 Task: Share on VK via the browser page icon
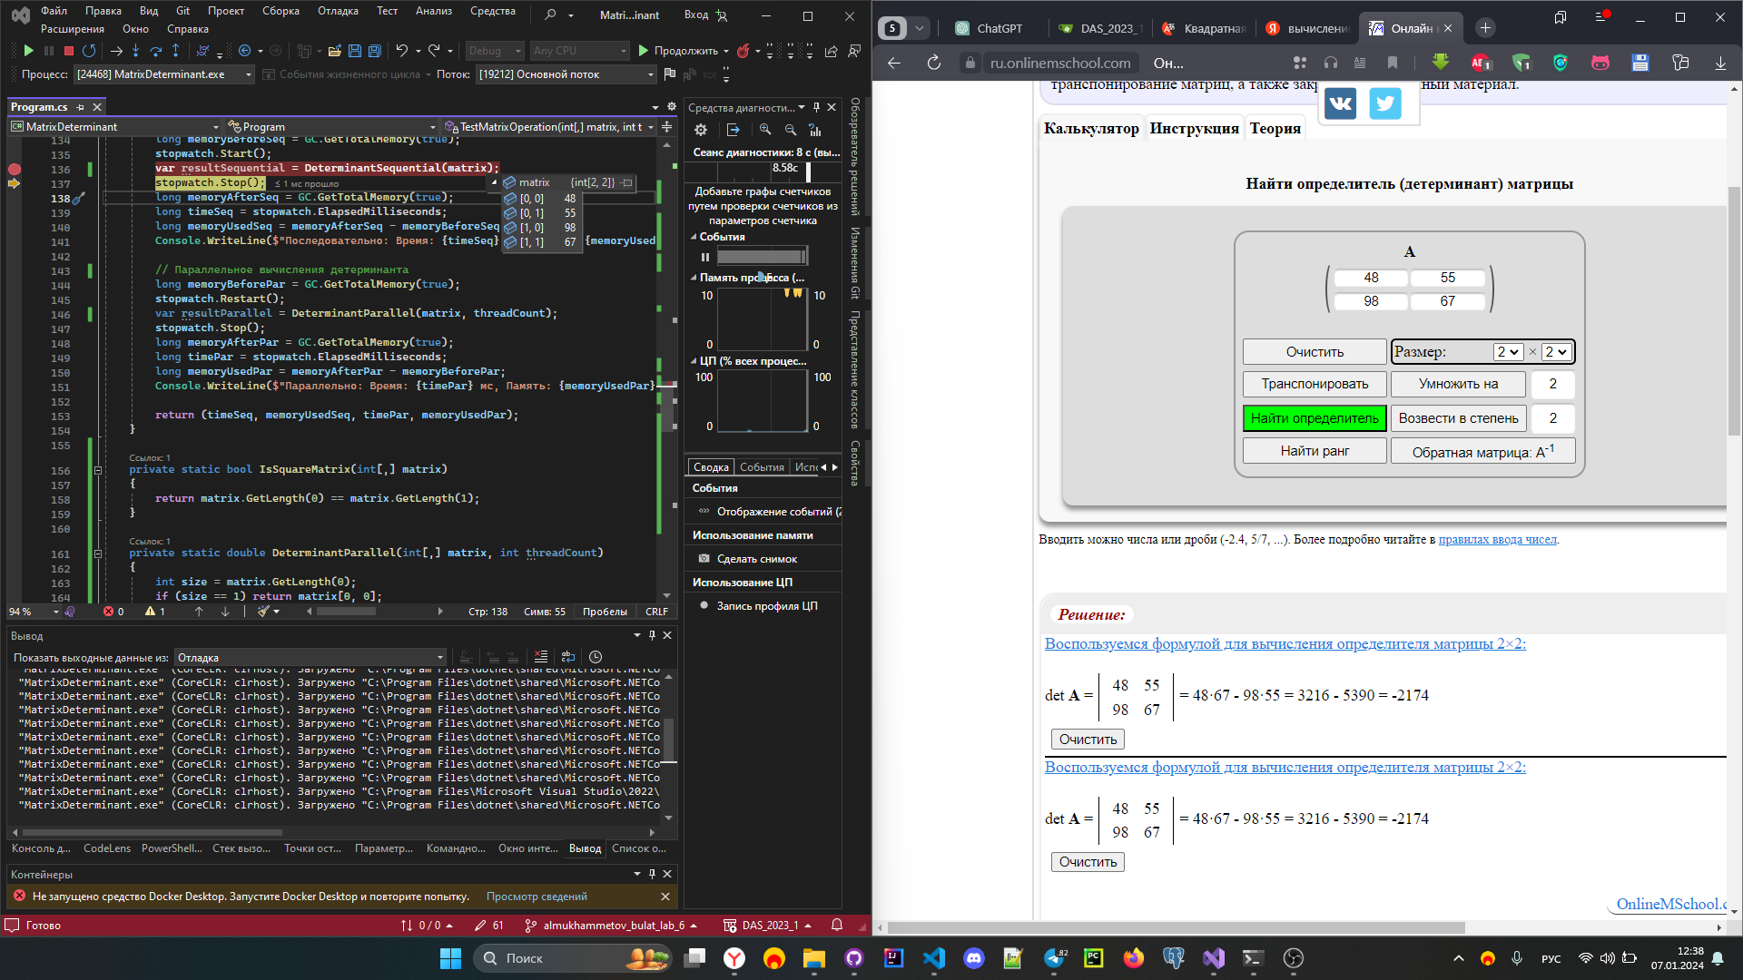click(x=1340, y=103)
